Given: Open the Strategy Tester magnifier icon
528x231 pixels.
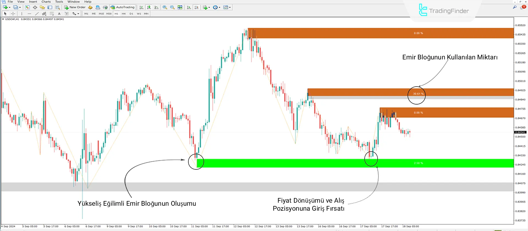Looking at the screenshot, I should [57, 7].
